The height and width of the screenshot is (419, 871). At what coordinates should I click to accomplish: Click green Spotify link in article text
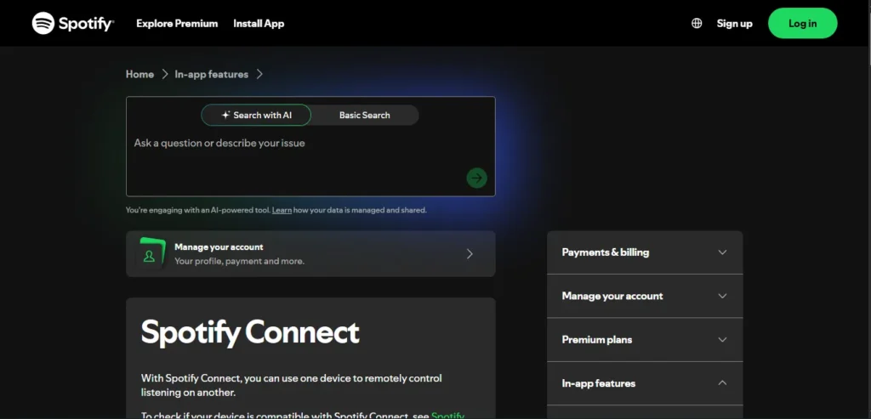[447, 415]
